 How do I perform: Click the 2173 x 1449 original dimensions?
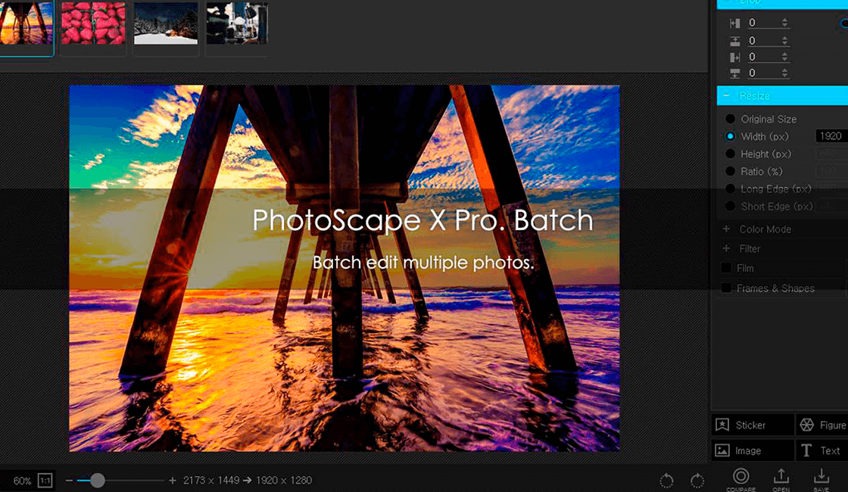coord(211,480)
